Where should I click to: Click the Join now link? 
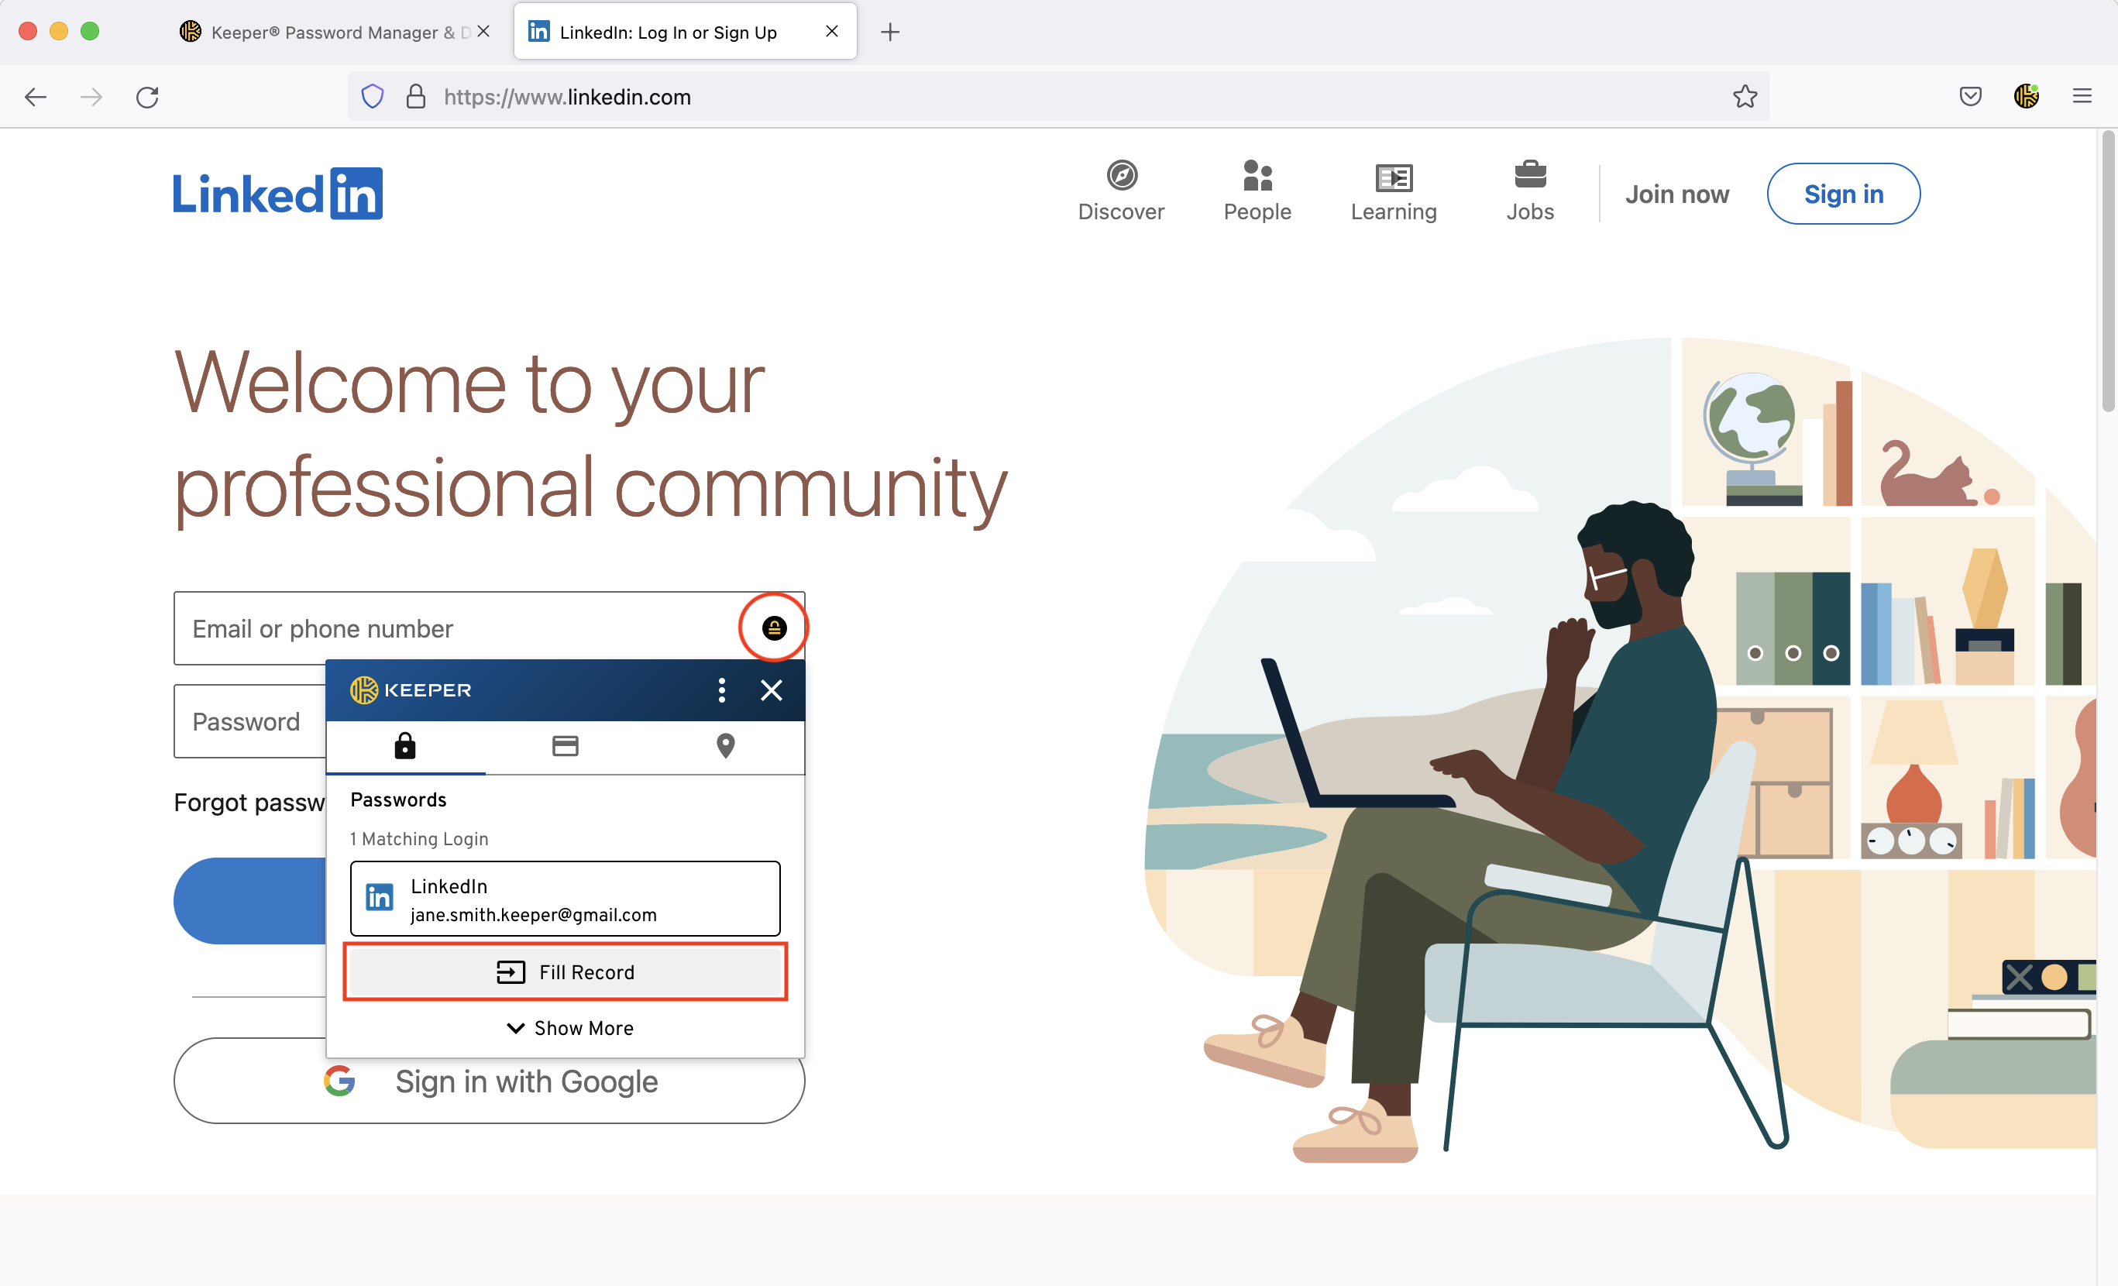pyautogui.click(x=1676, y=194)
